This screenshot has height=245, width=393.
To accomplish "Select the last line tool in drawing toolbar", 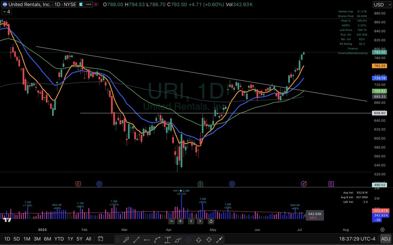I will point(219,240).
